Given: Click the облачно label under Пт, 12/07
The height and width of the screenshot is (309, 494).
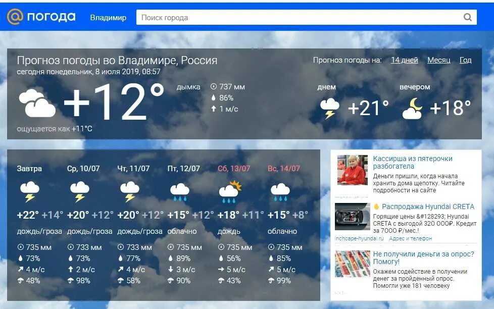Looking at the screenshot, I should click(x=182, y=231).
